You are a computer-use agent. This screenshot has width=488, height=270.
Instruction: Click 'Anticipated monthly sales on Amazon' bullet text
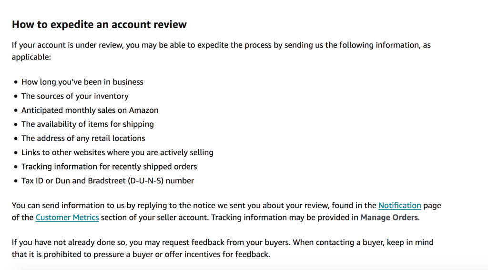[x=90, y=110]
